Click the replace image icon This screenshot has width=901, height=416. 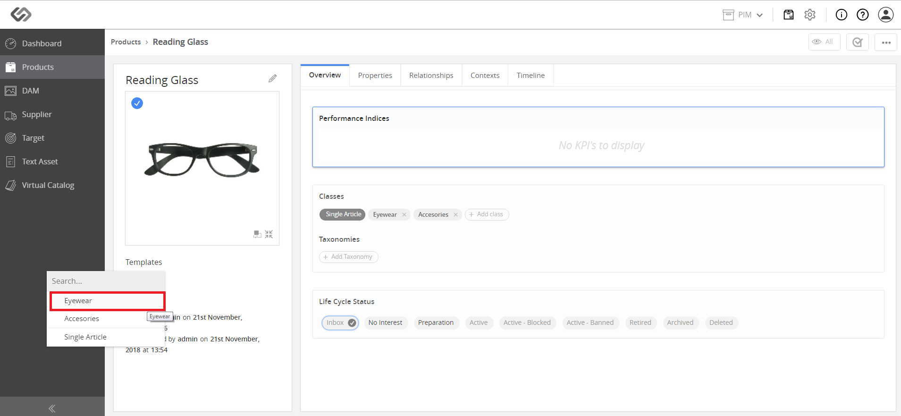point(257,234)
